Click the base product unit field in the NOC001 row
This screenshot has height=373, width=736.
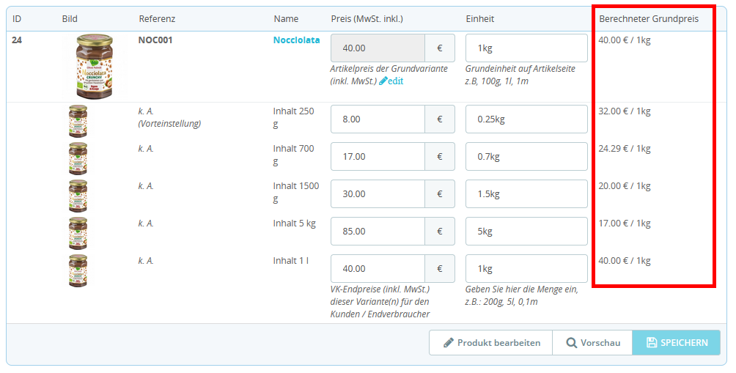pyautogui.click(x=526, y=48)
